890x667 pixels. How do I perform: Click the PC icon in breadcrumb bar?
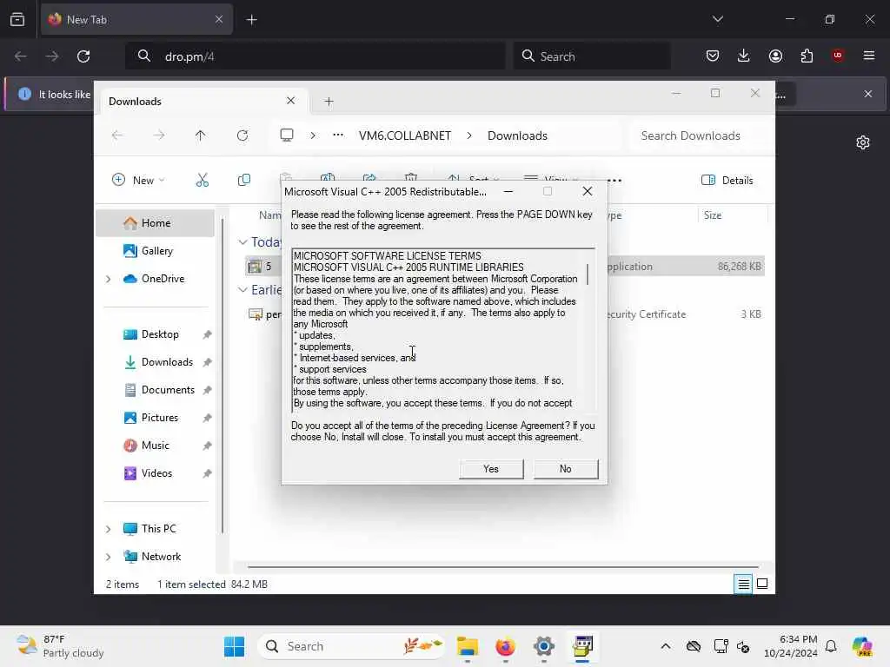287,135
